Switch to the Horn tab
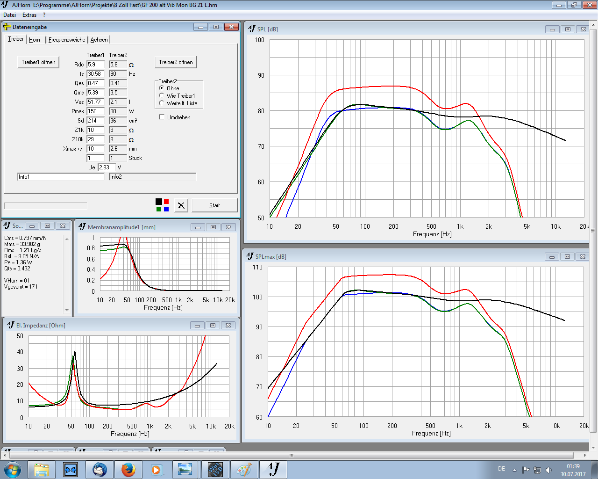Viewport: 598px width, 479px height. click(x=35, y=40)
